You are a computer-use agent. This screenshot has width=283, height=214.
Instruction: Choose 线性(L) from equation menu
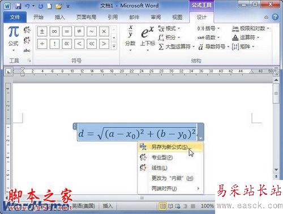pyautogui.click(x=170, y=167)
